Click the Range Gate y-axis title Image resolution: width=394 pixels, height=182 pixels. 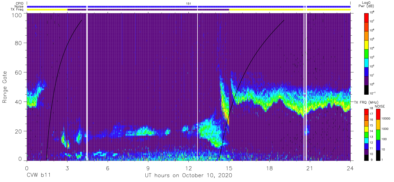coord(5,87)
